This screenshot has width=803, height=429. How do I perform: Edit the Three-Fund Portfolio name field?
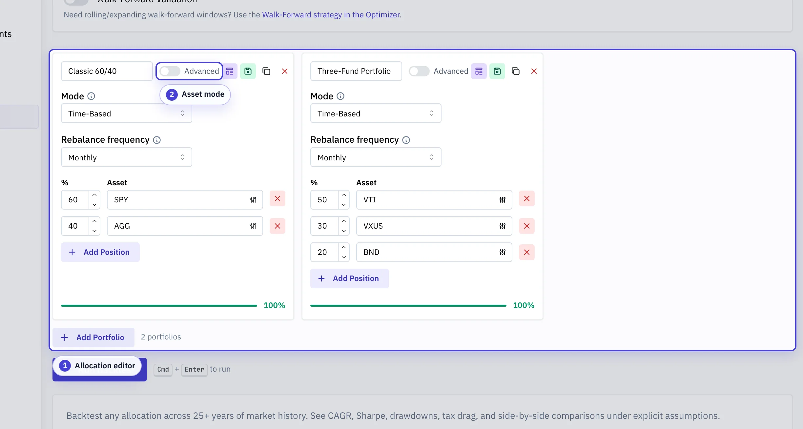(356, 71)
